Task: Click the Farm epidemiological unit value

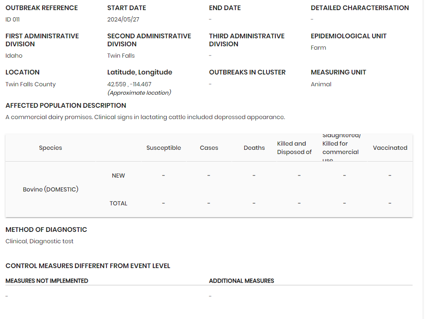Action: [x=318, y=48]
